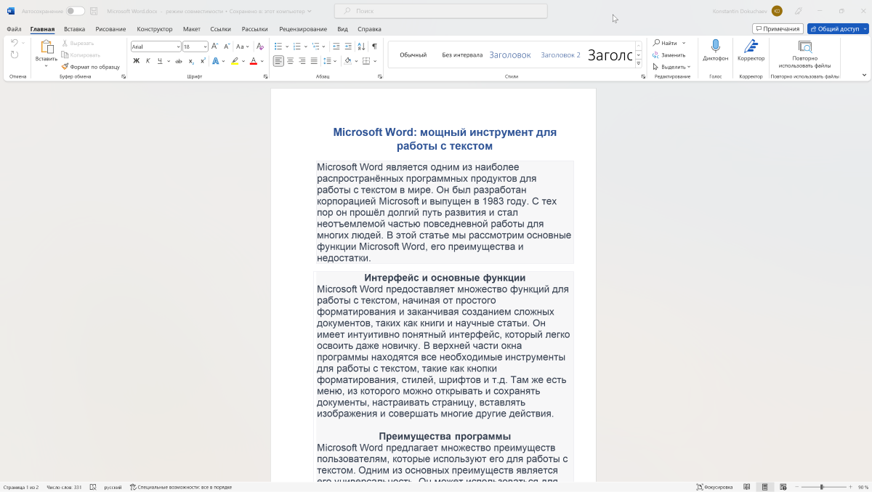Click the search box (Поиск)
This screenshot has height=492, width=872.
(441, 11)
